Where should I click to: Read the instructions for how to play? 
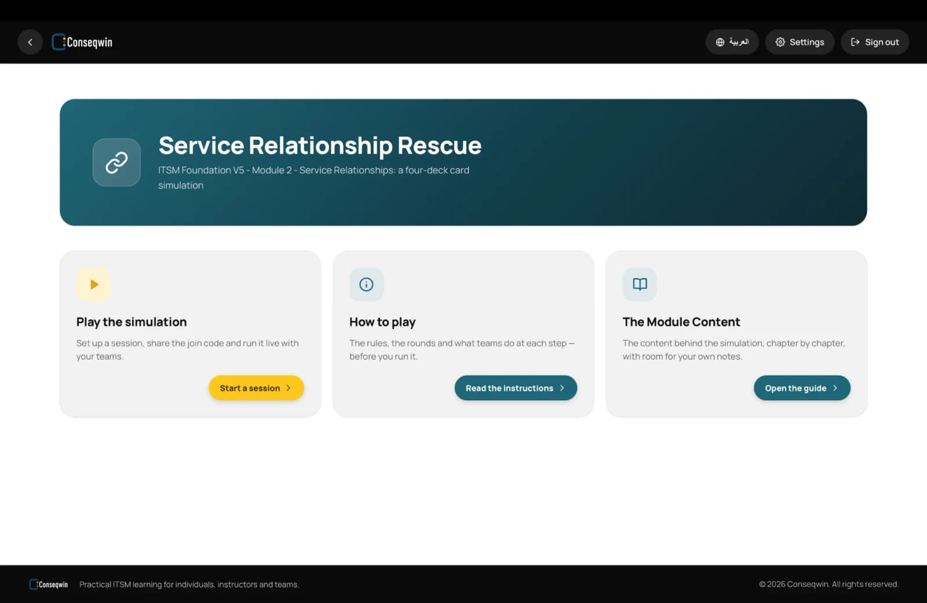tap(516, 388)
